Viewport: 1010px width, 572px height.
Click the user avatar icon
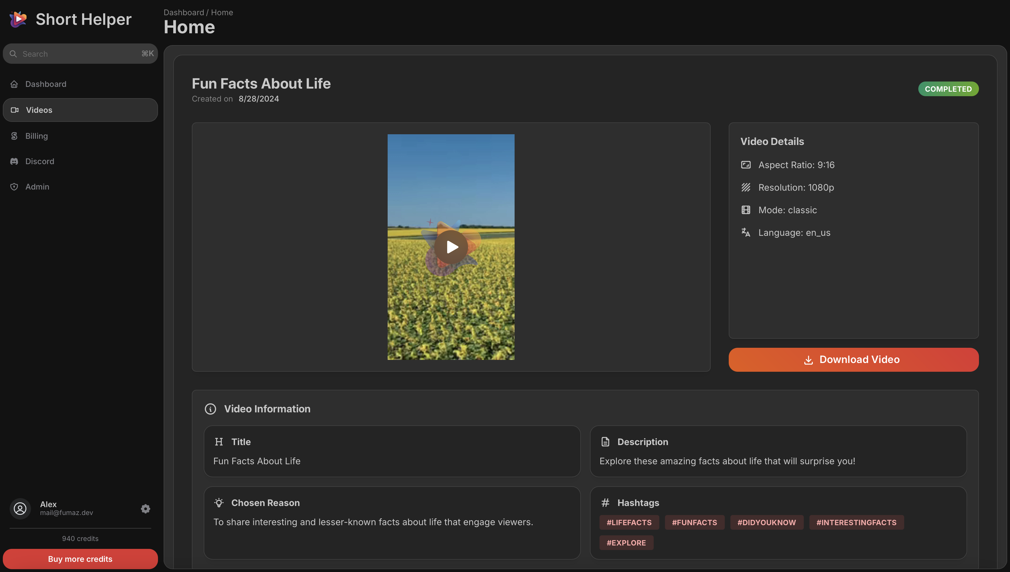20,509
